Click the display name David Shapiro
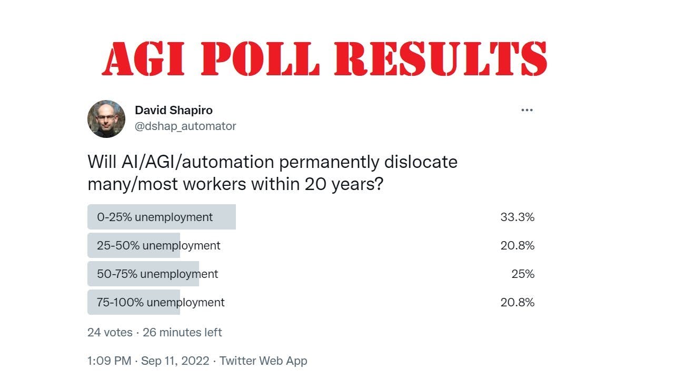Image resolution: width=674 pixels, height=379 pixels. (x=174, y=110)
